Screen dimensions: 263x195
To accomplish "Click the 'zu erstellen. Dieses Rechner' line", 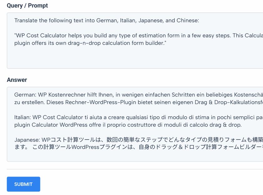I will tap(138, 102).
